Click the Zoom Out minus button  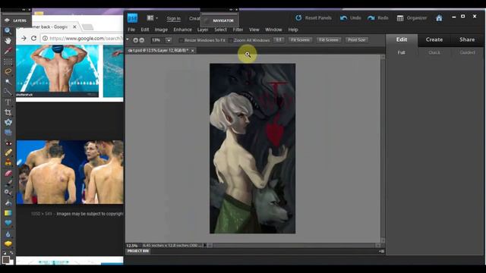[142, 40]
